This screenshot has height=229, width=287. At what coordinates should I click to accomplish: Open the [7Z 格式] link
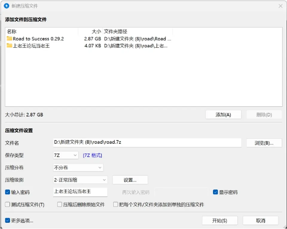point(92,156)
